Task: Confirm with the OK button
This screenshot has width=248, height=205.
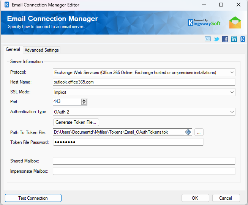Action: 195,198
